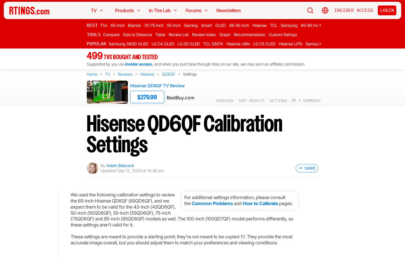Image resolution: width=405 pixels, height=260 pixels.
Task: Go to the Newsletters page
Action: pyautogui.click(x=229, y=10)
